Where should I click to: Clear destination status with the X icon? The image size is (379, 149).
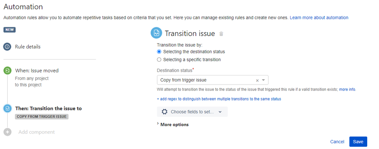[257, 80]
